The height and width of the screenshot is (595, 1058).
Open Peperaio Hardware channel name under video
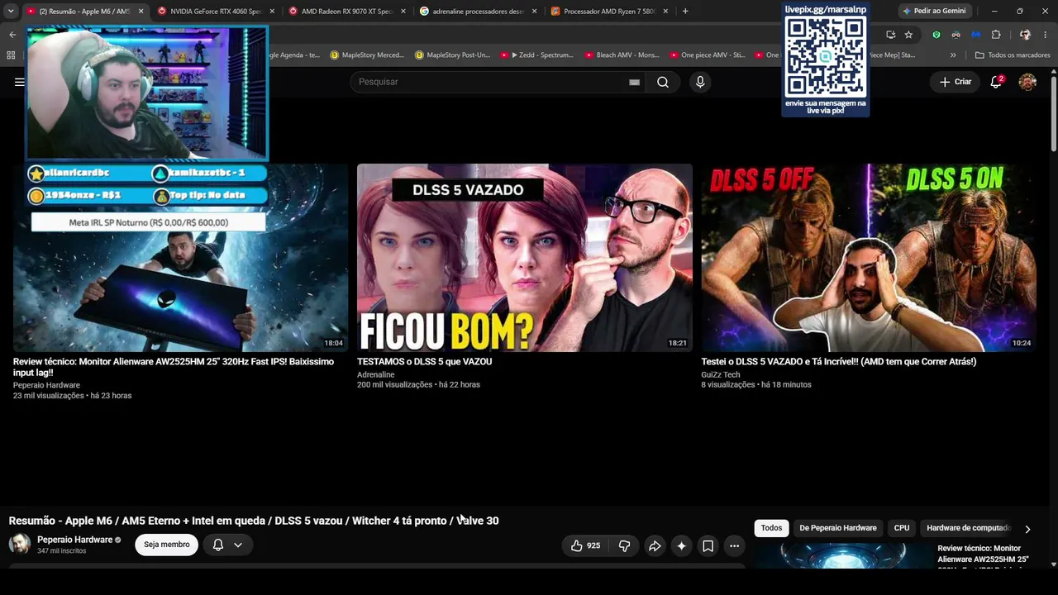pyautogui.click(x=74, y=540)
